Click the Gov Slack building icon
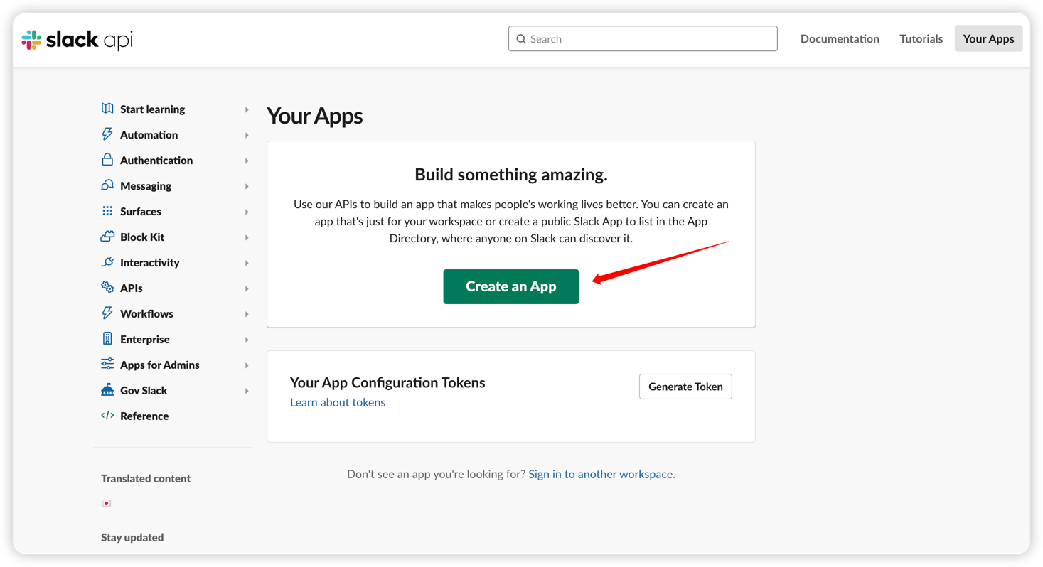Viewport: 1043px width, 567px height. 107,390
